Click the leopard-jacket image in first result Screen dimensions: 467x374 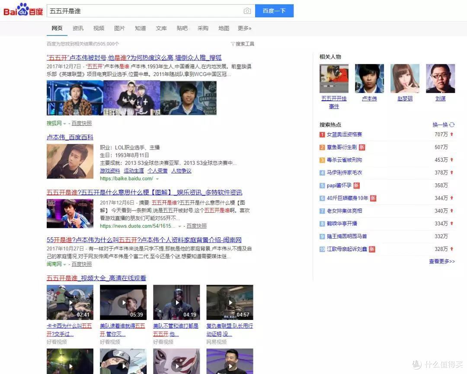click(75, 98)
